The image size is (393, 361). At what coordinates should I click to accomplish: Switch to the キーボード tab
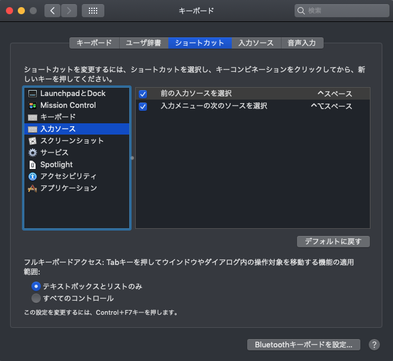pyautogui.click(x=94, y=43)
